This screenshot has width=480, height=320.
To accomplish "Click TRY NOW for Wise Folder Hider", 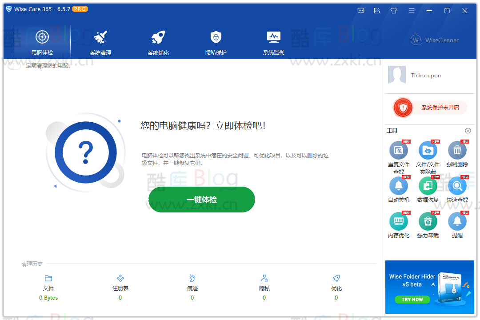I will [x=412, y=300].
